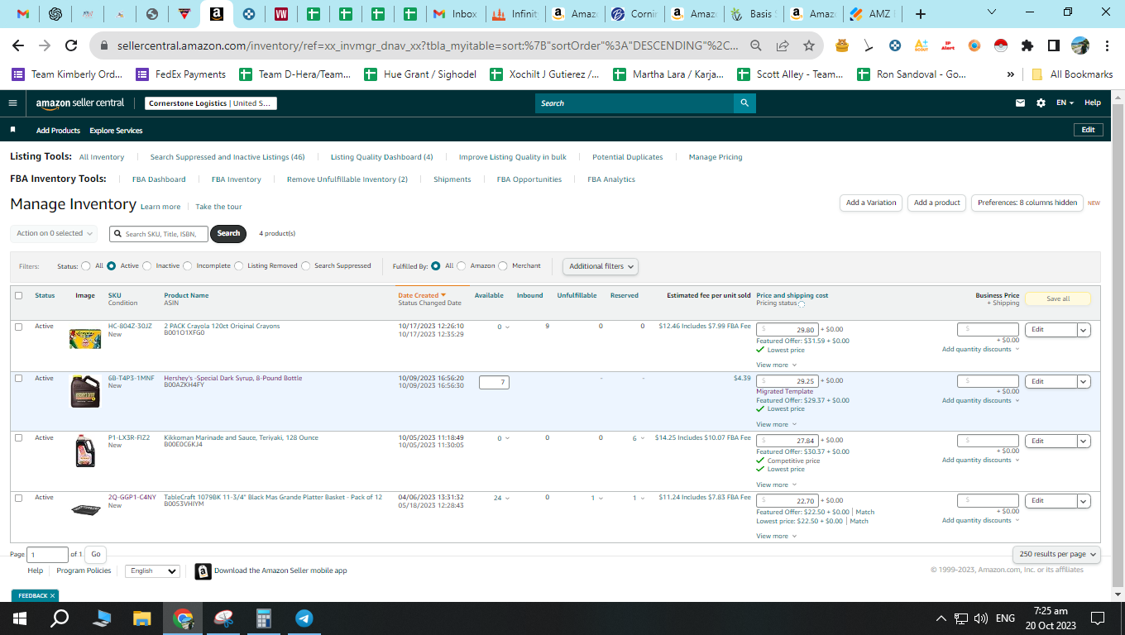Click the yellow Save all button
The height and width of the screenshot is (635, 1125).
1058,299
